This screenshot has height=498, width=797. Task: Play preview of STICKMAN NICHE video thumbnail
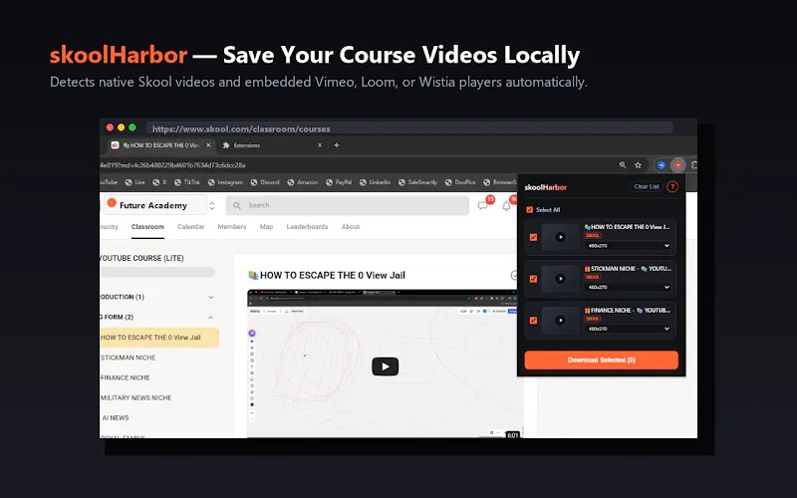point(560,279)
